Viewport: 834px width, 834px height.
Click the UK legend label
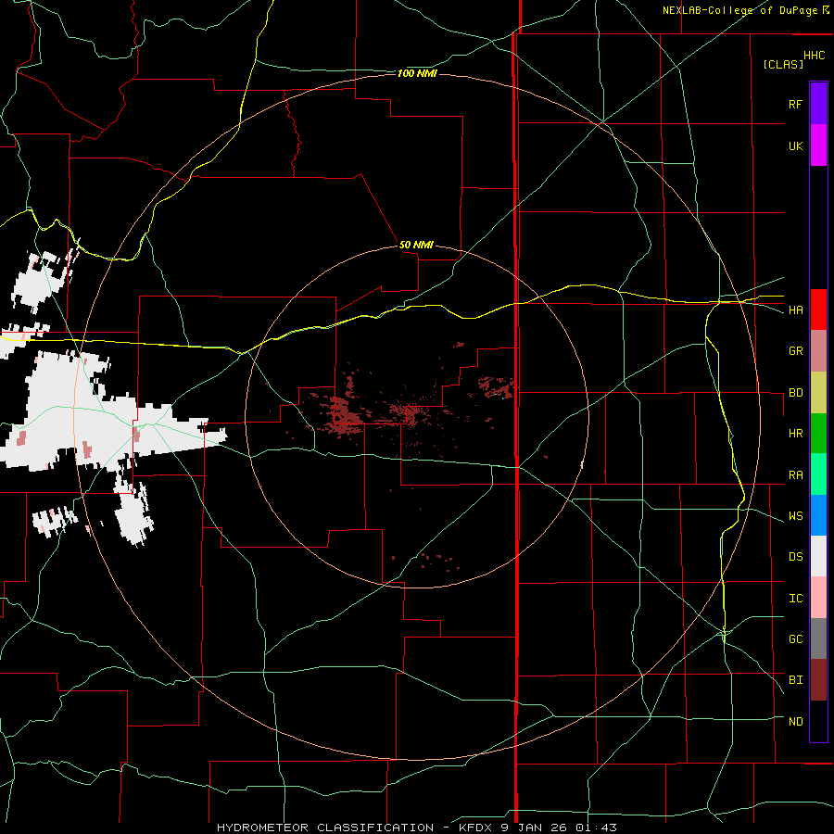tap(795, 146)
